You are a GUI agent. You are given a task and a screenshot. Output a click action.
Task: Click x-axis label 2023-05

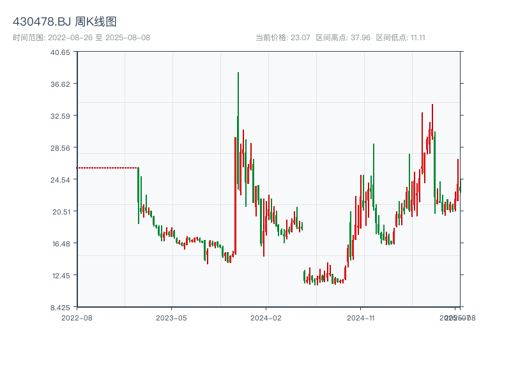[x=171, y=318]
